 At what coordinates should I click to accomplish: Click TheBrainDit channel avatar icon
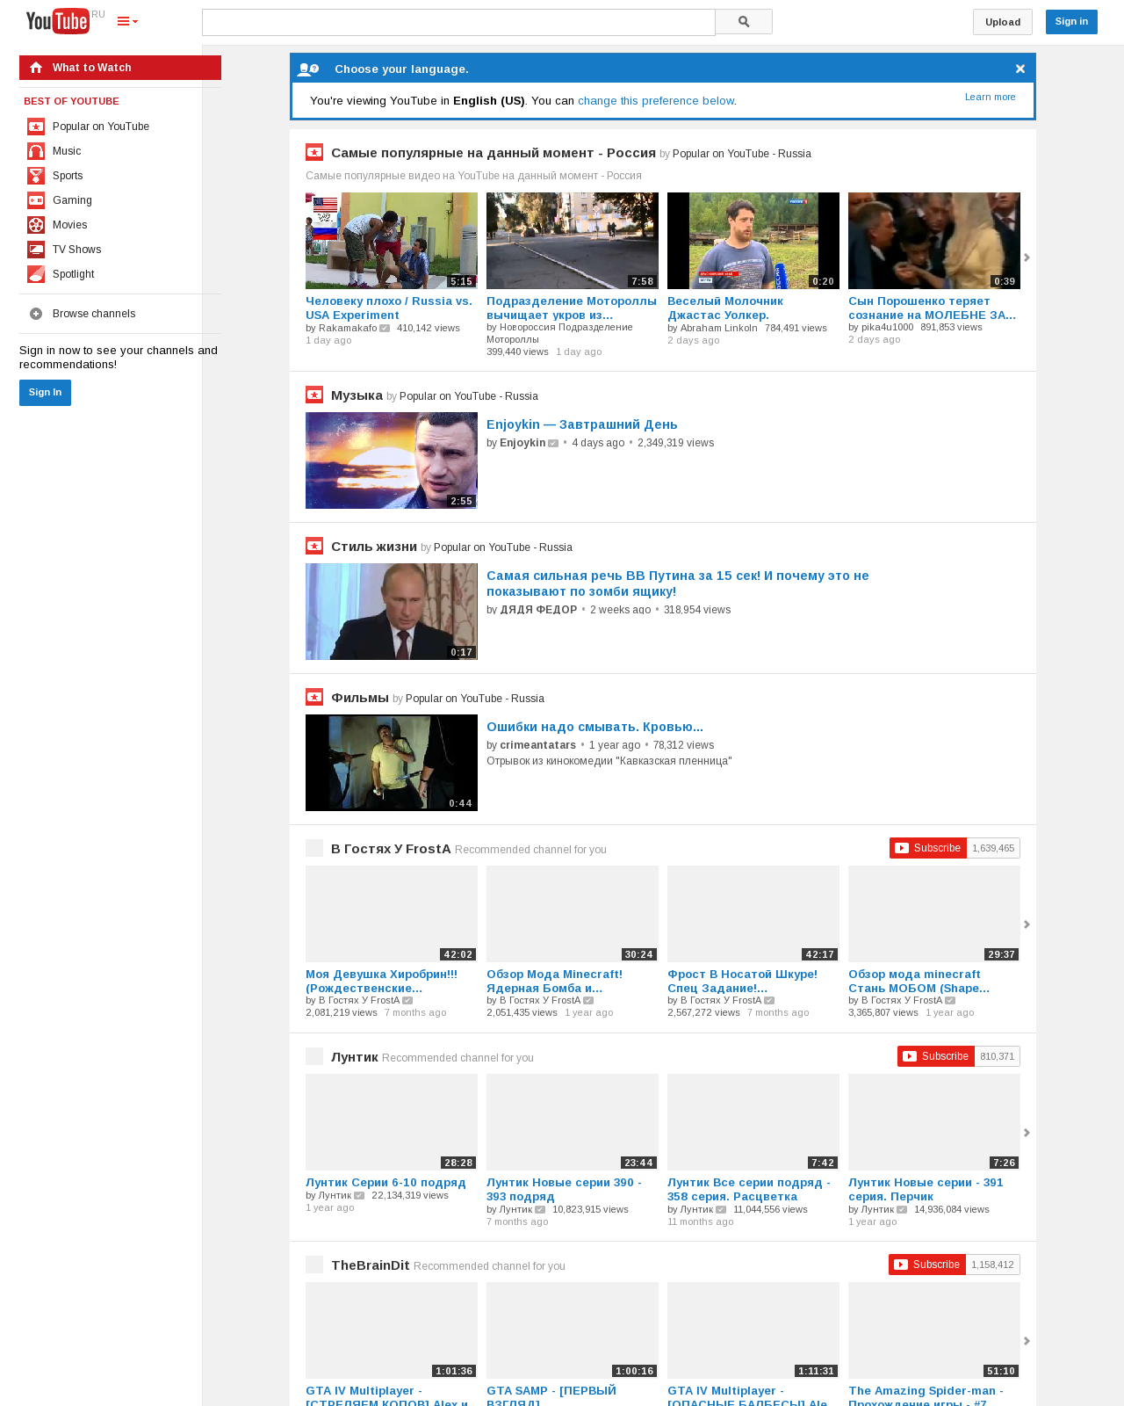(x=314, y=1265)
